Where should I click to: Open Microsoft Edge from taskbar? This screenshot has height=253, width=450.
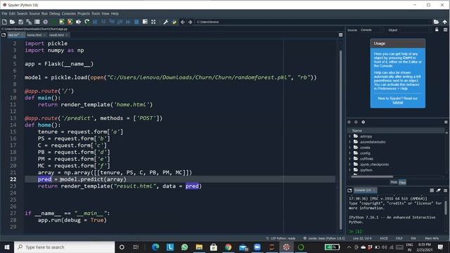(155, 247)
